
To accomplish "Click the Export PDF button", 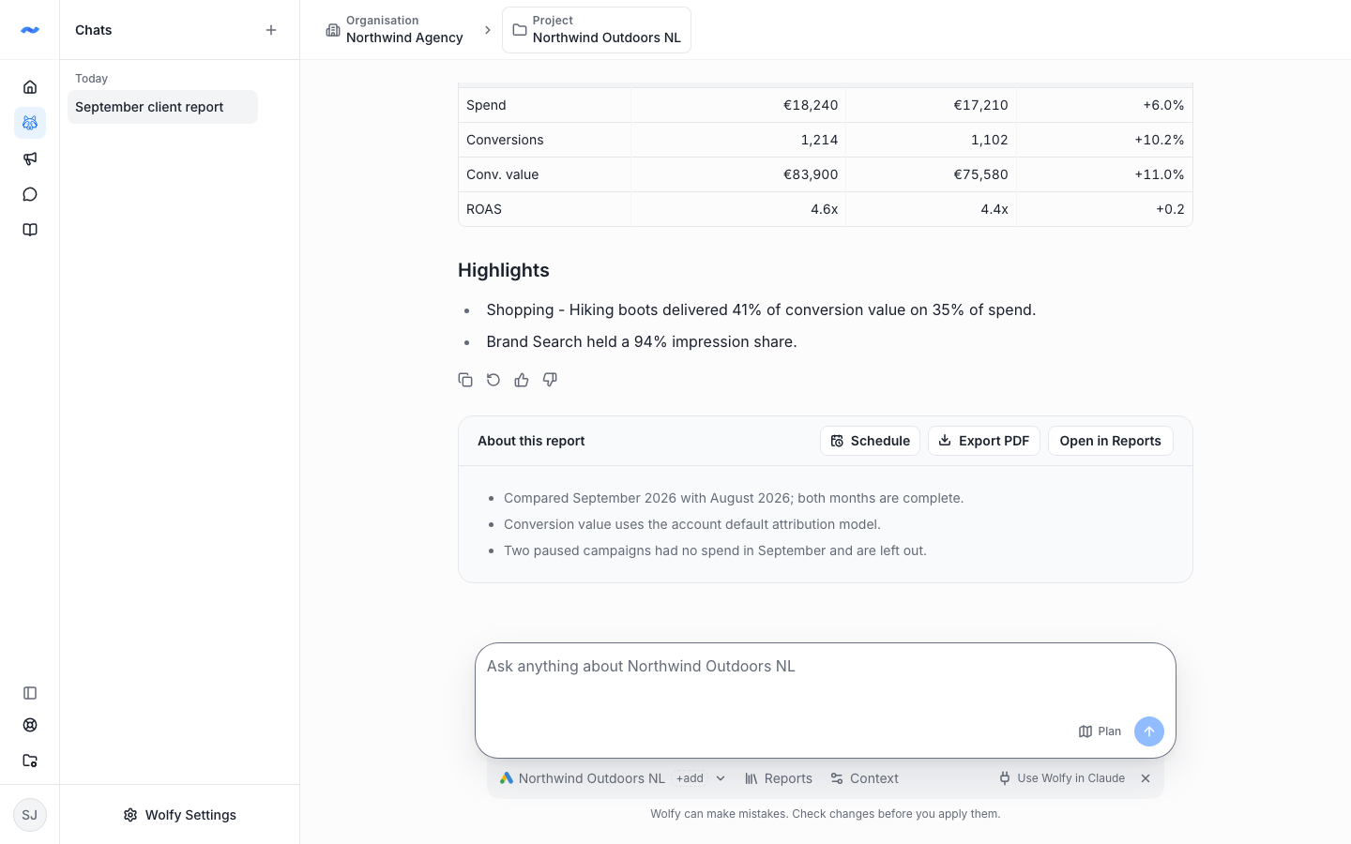I will click(x=984, y=441).
